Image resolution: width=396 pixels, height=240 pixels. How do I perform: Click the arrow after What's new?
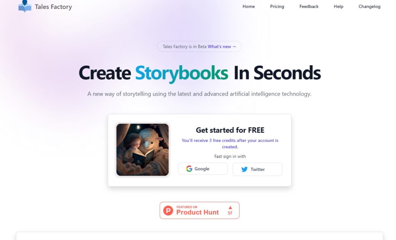coord(234,47)
